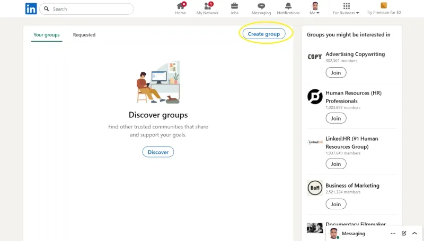Click the compose new message icon
The width and height of the screenshot is (424, 241).
pyautogui.click(x=404, y=234)
